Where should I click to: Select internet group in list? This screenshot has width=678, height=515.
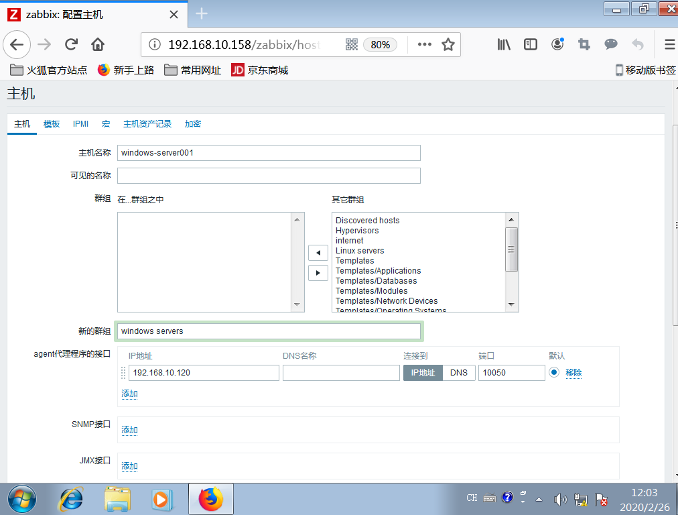click(349, 241)
